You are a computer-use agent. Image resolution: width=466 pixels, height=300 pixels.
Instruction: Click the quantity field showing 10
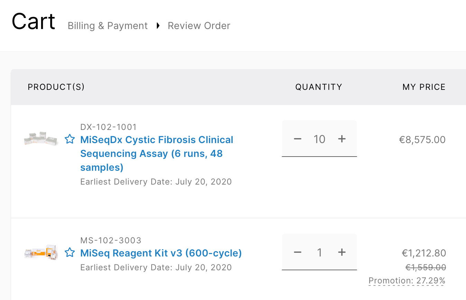coord(319,139)
